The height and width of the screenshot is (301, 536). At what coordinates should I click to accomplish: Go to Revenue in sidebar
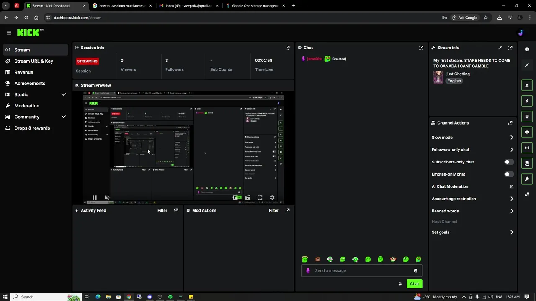(36, 72)
